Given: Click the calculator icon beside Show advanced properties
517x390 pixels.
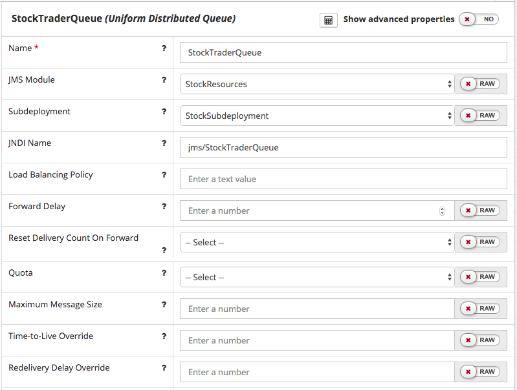Looking at the screenshot, I should pos(328,20).
